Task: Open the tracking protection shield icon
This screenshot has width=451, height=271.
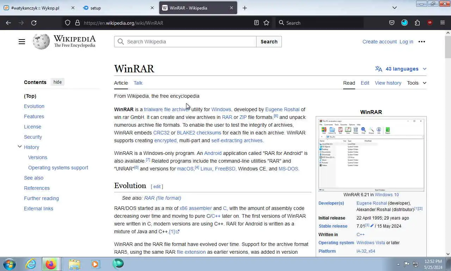Action: [68, 23]
